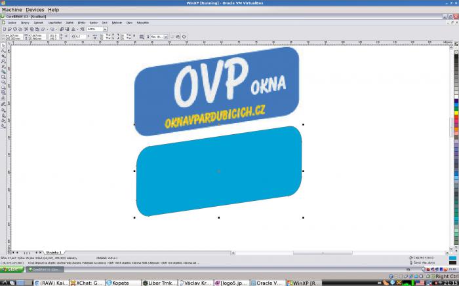This screenshot has height=286, width=459.
Task: Open VirtualBox Devices menu
Action: point(35,10)
